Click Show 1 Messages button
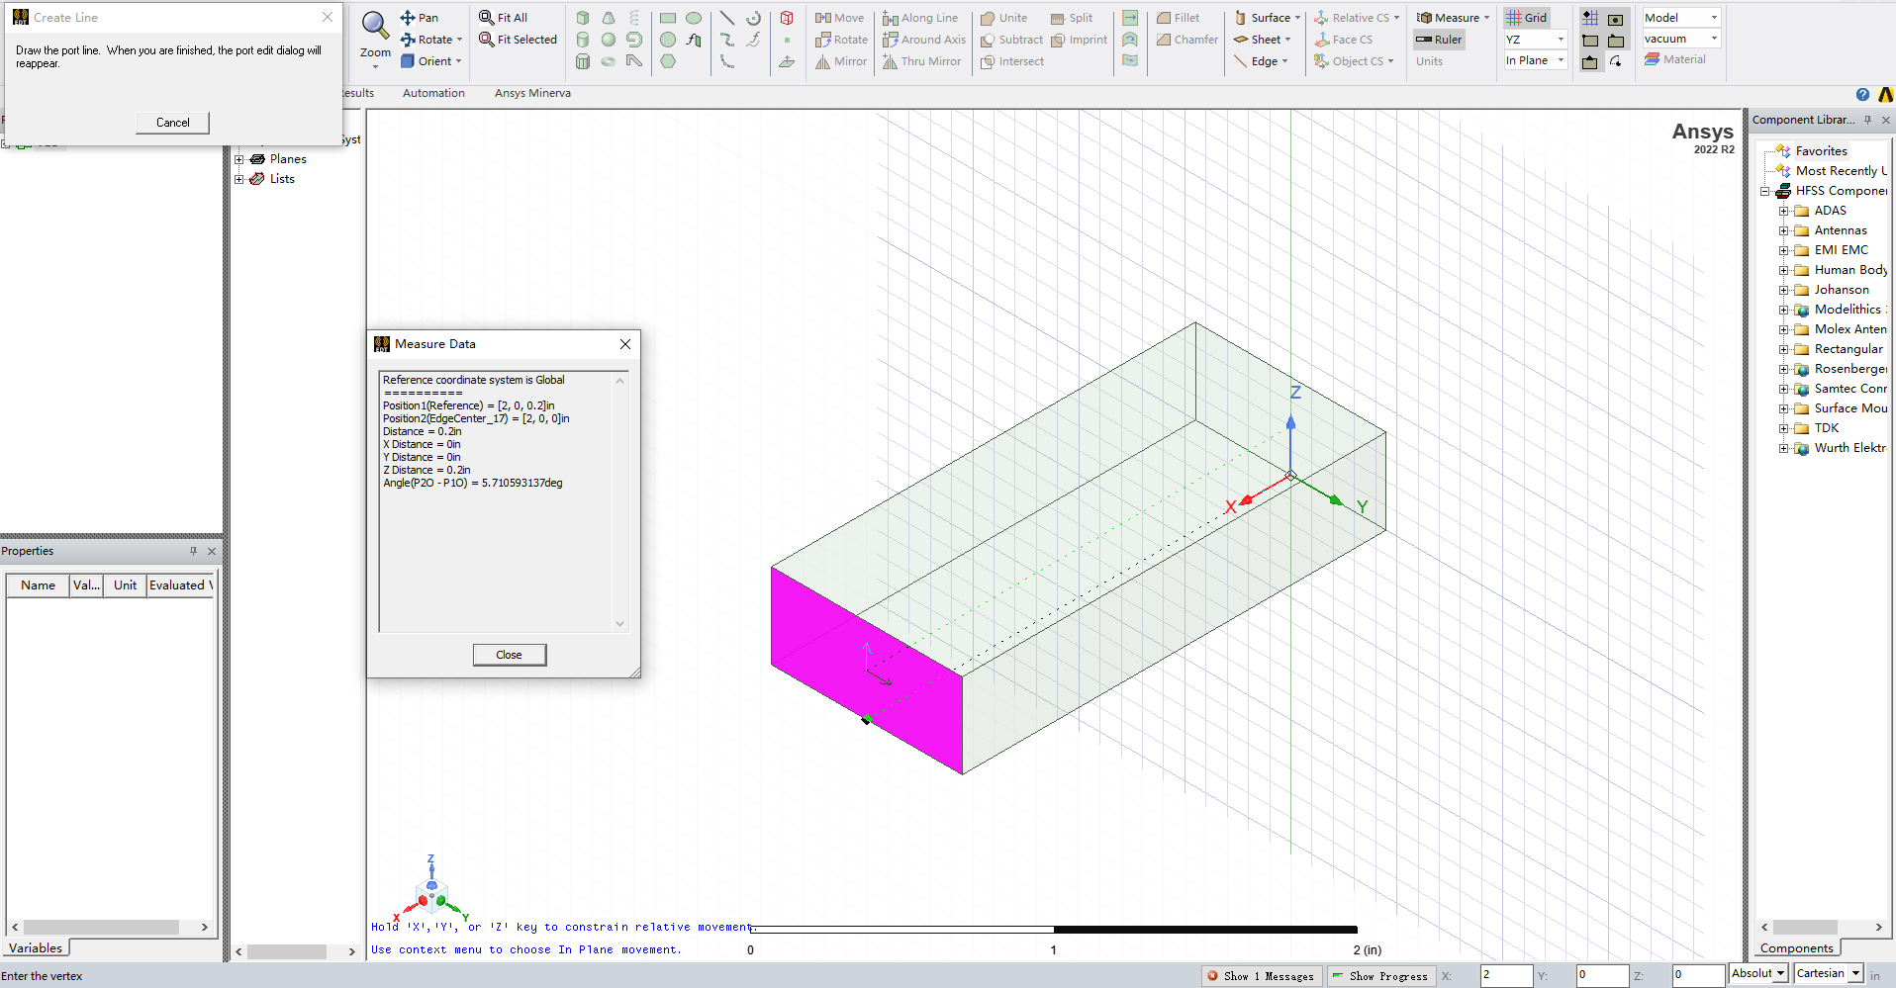1896x988 pixels. tap(1261, 976)
